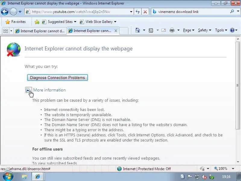Open a new blank tab
This screenshot has height=181, width=241.
click(x=124, y=31)
